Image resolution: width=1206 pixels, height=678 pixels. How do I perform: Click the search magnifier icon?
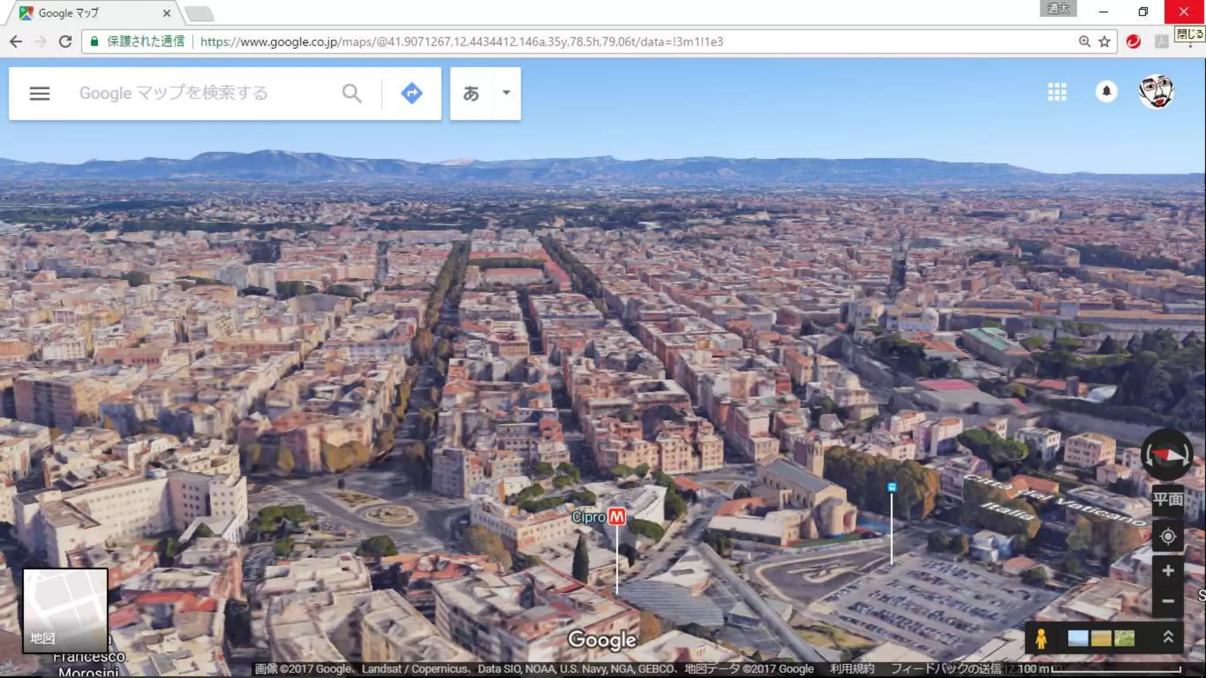[352, 93]
